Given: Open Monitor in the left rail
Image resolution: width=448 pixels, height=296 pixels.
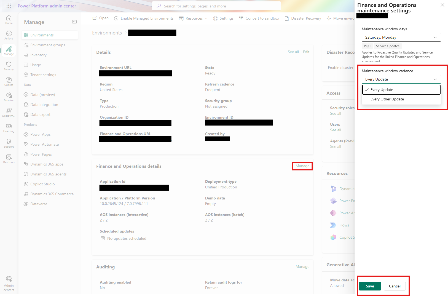Looking at the screenshot, I should click(x=9, y=97).
